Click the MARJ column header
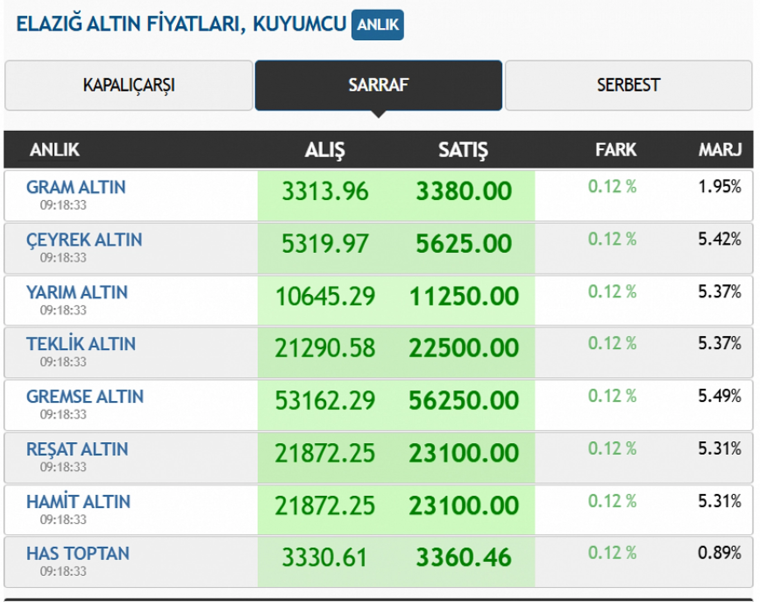Image resolution: width=760 pixels, height=602 pixels. click(720, 150)
